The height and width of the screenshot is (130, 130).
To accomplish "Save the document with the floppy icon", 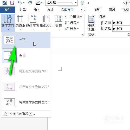I will [x=12, y=3].
